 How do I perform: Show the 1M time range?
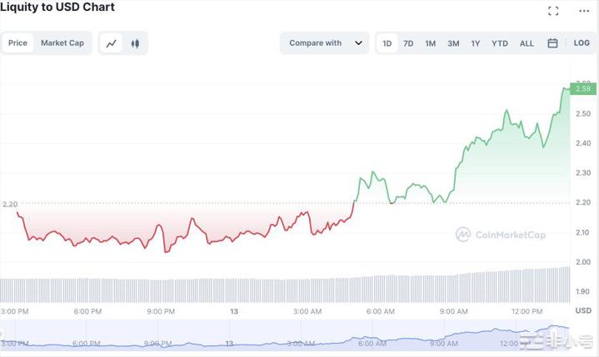(430, 43)
